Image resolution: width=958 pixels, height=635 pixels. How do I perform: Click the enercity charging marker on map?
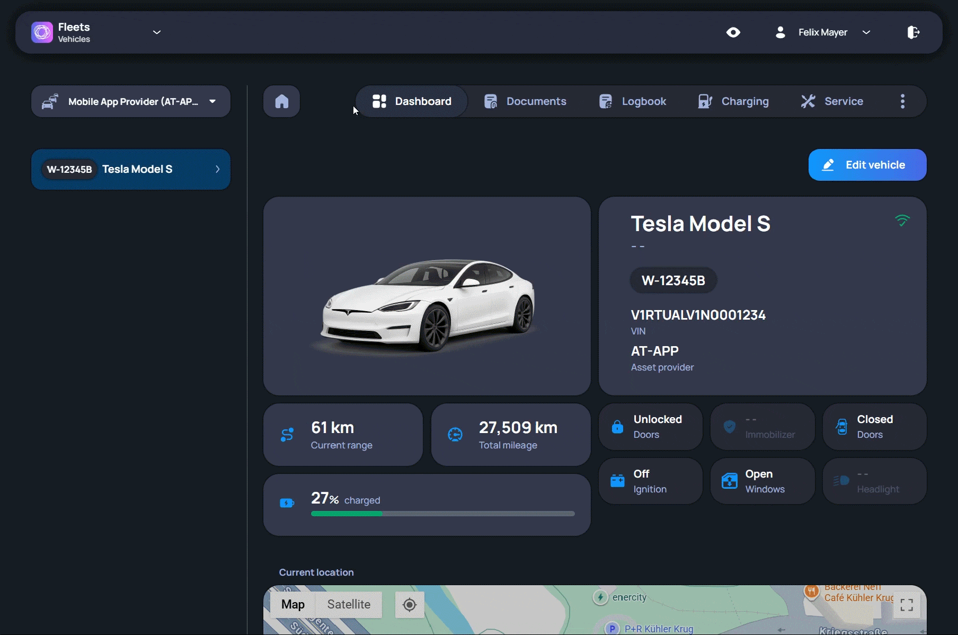tap(600, 597)
